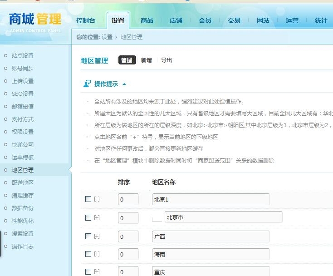The image size is (333, 276).
Task: Click the sort order field for 北京市
Action: [128, 218]
